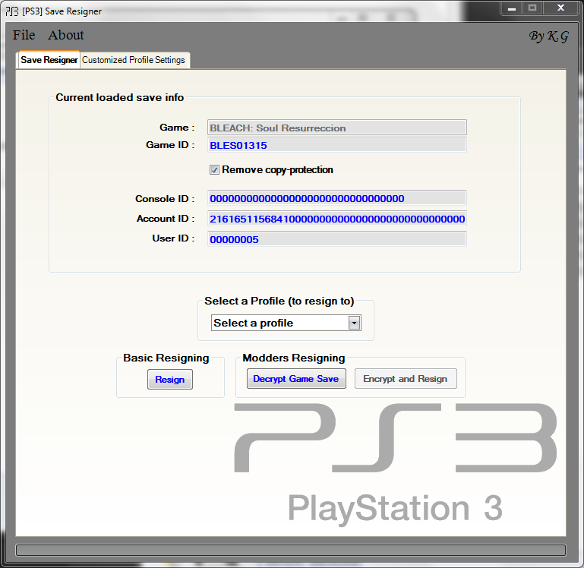
Task: Click the Game name field
Action: [x=336, y=128]
